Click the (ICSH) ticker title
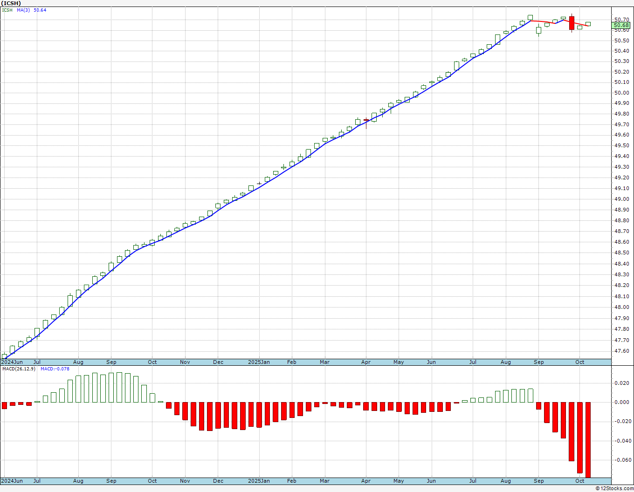Screen dimensions: 634x492 pos(11,3)
